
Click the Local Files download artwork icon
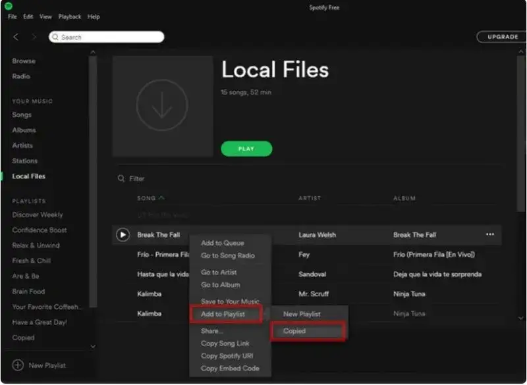click(x=161, y=105)
